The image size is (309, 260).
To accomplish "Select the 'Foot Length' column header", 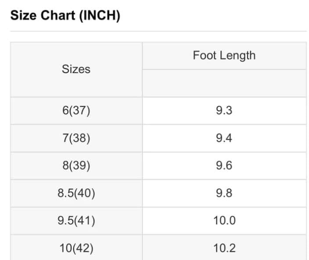I will pos(224,55).
